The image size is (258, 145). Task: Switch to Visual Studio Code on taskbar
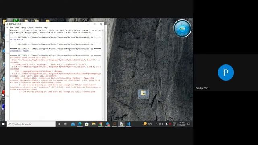click(128, 124)
